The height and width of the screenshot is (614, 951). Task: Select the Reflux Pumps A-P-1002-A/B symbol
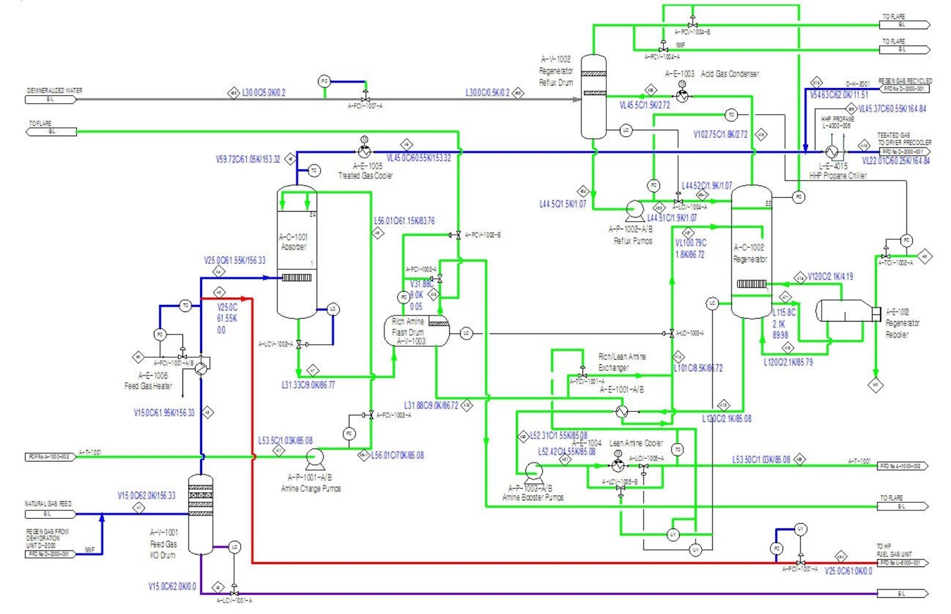[x=634, y=209]
